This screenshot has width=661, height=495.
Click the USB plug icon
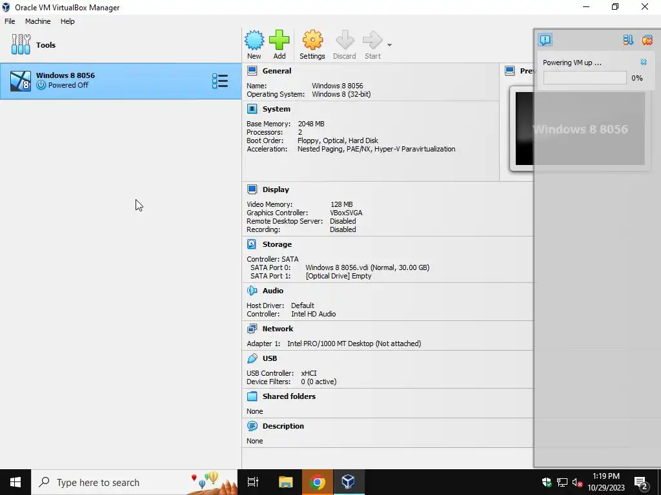pyautogui.click(x=252, y=358)
